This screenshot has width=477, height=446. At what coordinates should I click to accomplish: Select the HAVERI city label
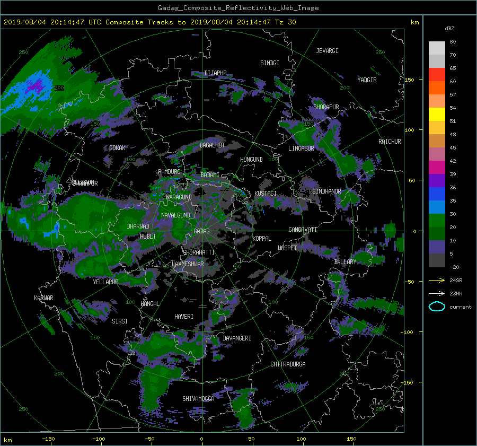(x=184, y=317)
